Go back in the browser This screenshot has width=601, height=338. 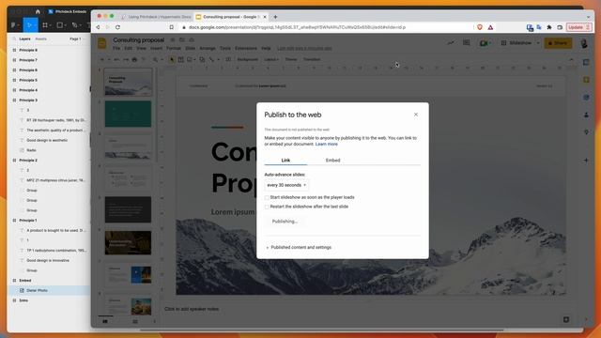(98, 27)
